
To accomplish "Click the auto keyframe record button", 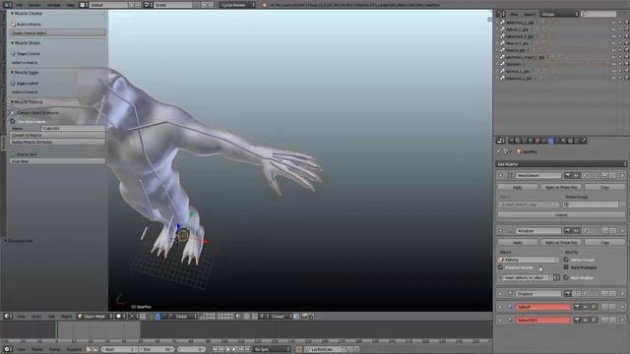I will (298, 349).
